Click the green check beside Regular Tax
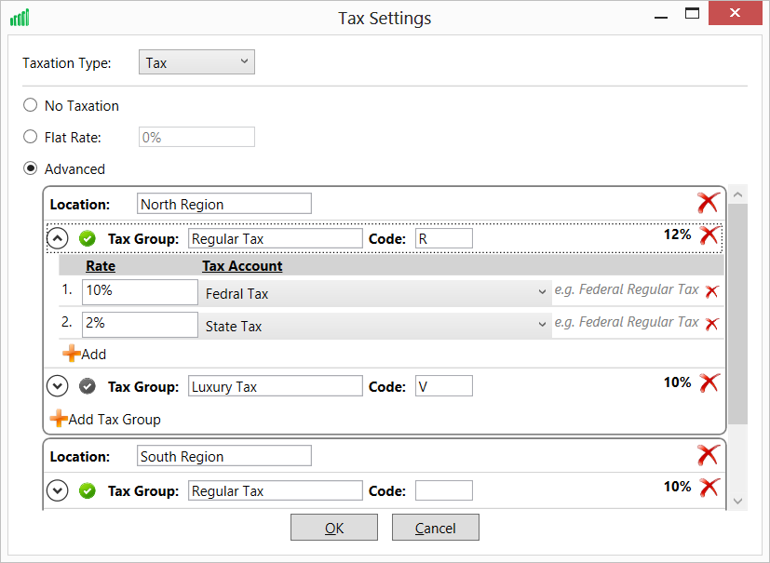The width and height of the screenshot is (770, 563). [x=87, y=238]
